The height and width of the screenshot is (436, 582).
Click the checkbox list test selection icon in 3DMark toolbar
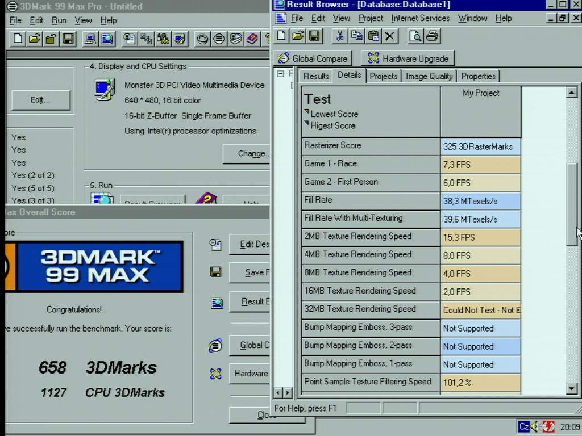pos(129,39)
